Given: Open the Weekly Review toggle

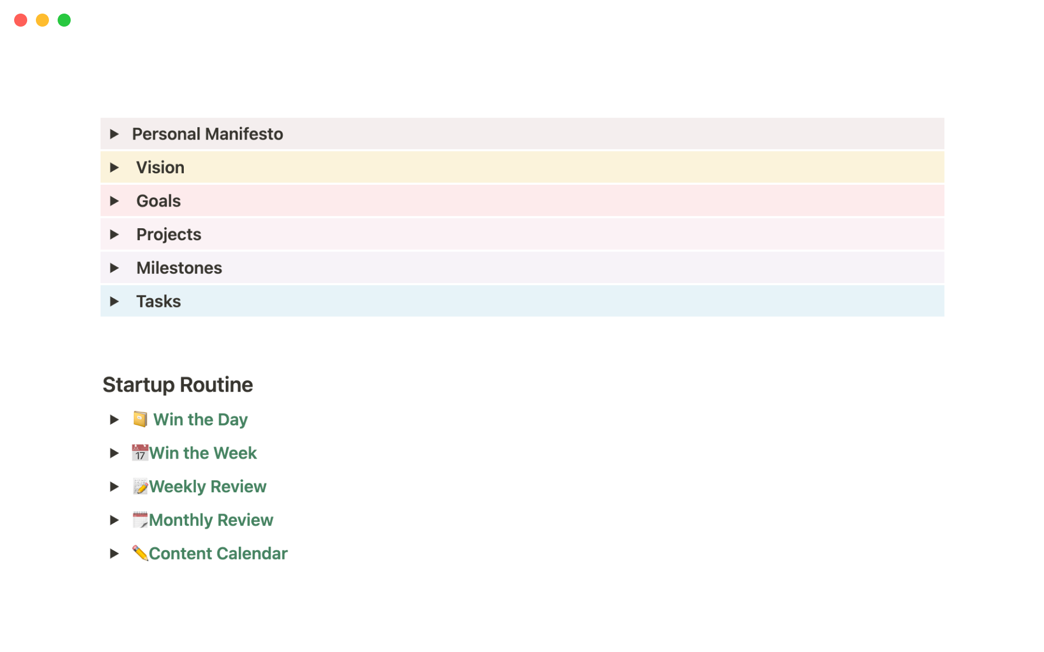Looking at the screenshot, I should click(x=114, y=486).
